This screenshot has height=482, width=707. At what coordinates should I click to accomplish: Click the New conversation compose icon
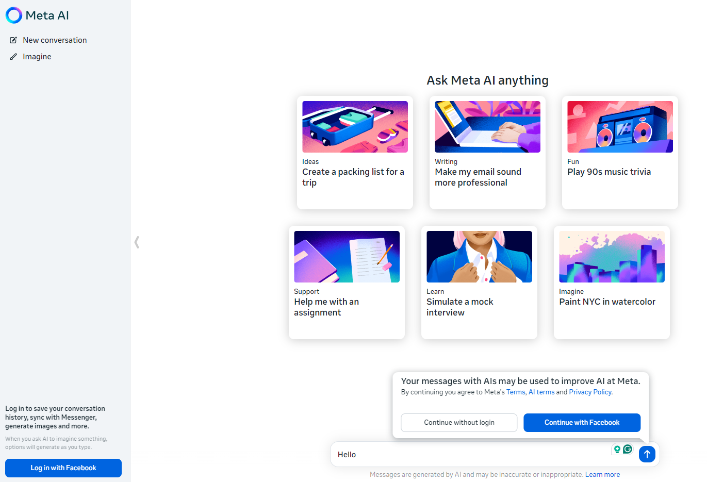click(x=13, y=40)
